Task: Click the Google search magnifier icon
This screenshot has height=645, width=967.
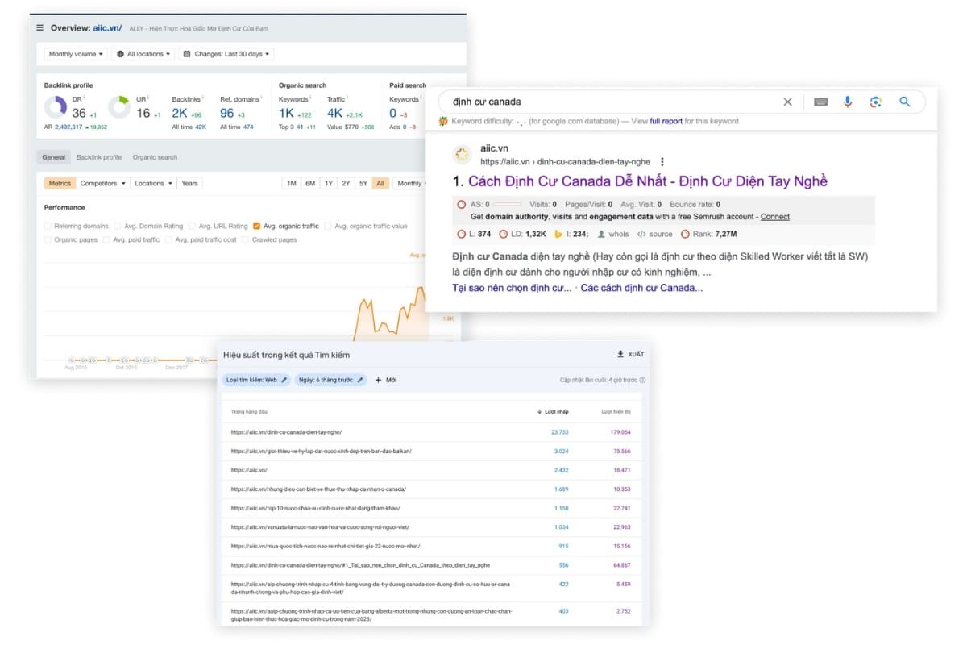Action: 904,102
